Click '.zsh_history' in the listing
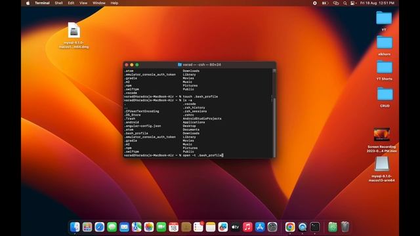This screenshot has width=420, height=236. click(194, 108)
